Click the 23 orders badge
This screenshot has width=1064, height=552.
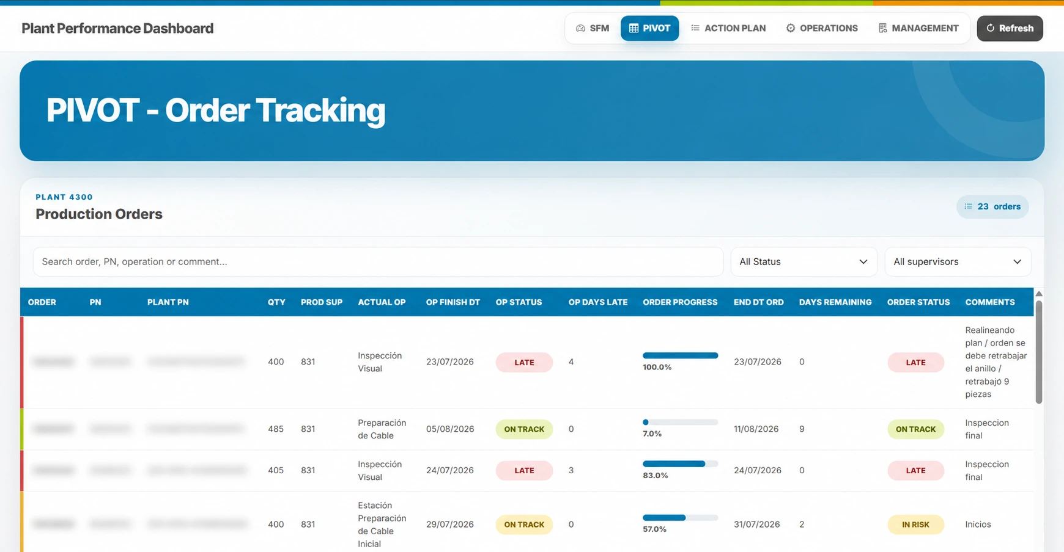pyautogui.click(x=992, y=206)
